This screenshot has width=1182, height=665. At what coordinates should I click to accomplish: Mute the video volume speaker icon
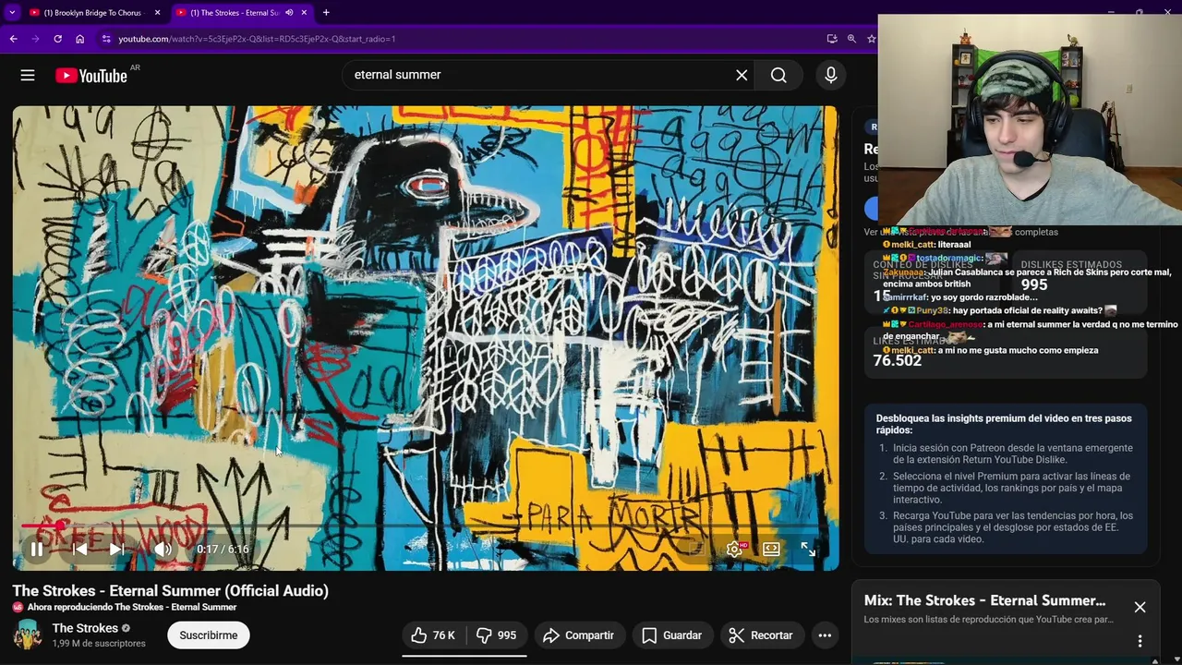(x=163, y=549)
